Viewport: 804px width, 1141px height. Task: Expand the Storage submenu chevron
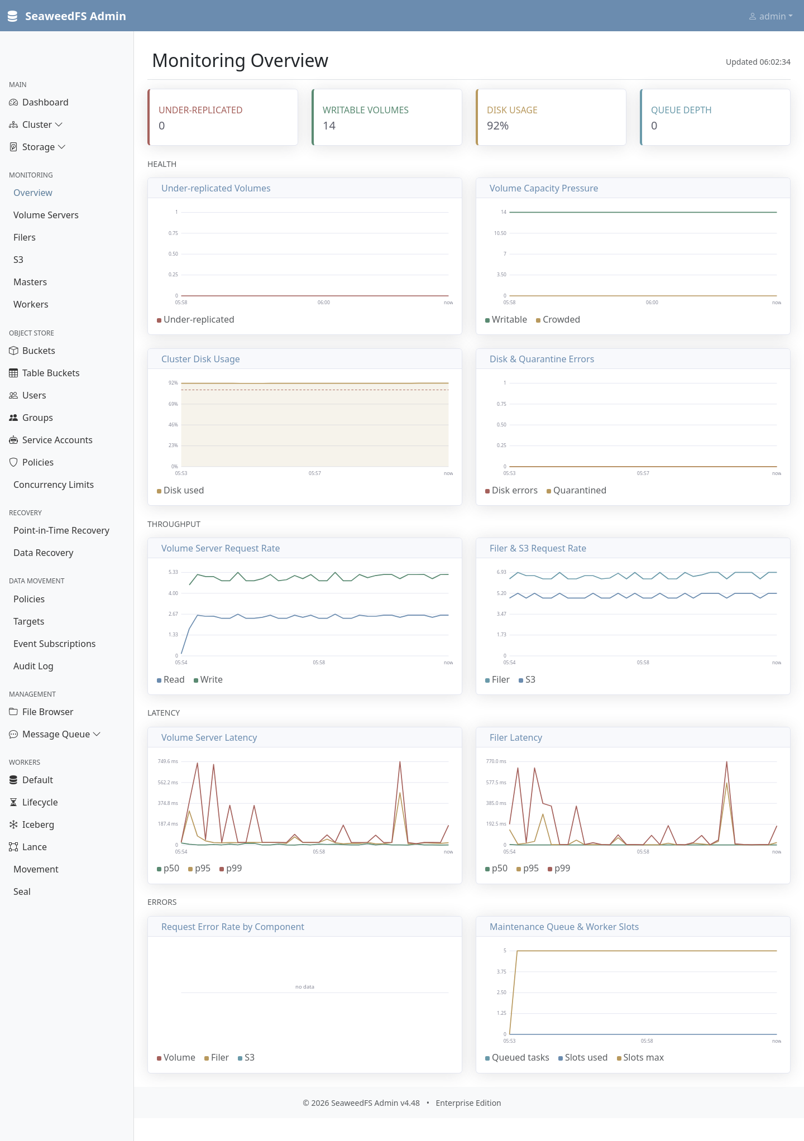[x=62, y=147]
